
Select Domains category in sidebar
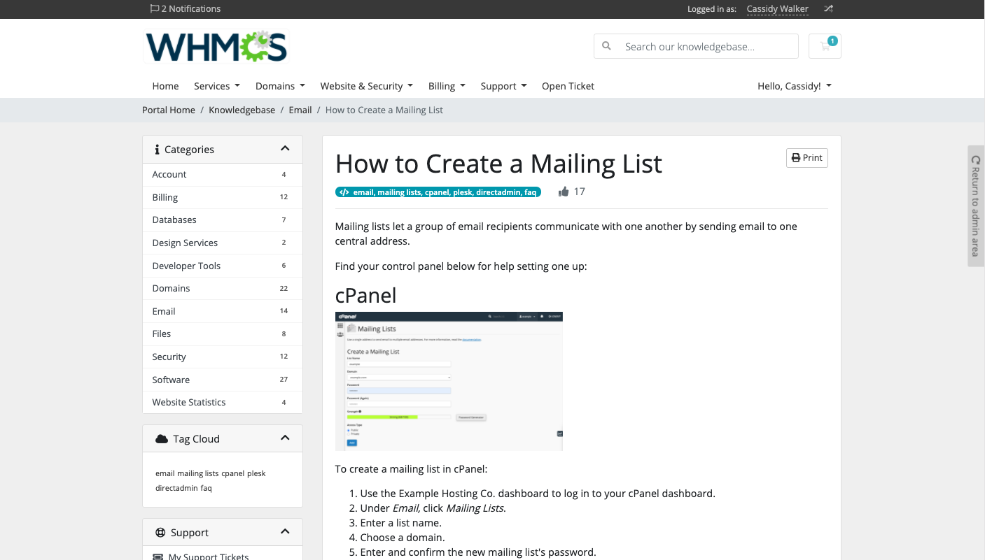click(x=223, y=288)
